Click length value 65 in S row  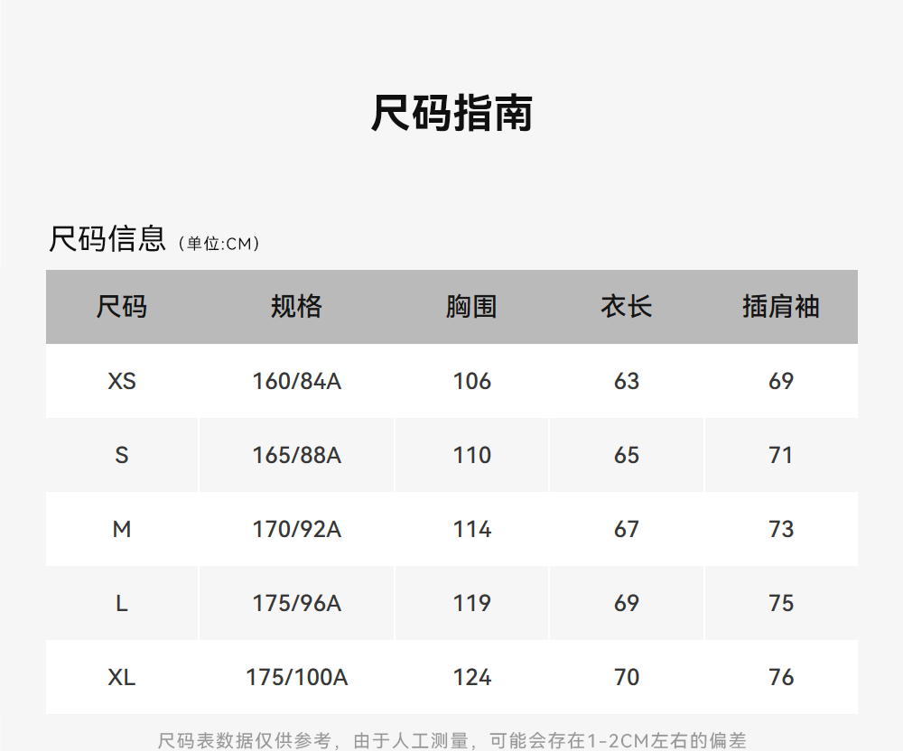pos(627,455)
